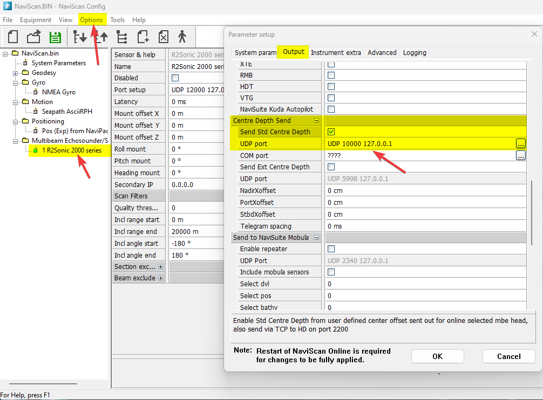543x400 pixels.
Task: Enable NaviSuite Kuda Autopilot checkbox
Action: click(x=331, y=109)
